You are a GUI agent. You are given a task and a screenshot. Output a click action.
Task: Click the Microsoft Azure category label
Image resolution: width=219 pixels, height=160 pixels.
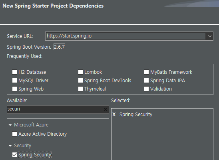pyautogui.click(x=31, y=125)
